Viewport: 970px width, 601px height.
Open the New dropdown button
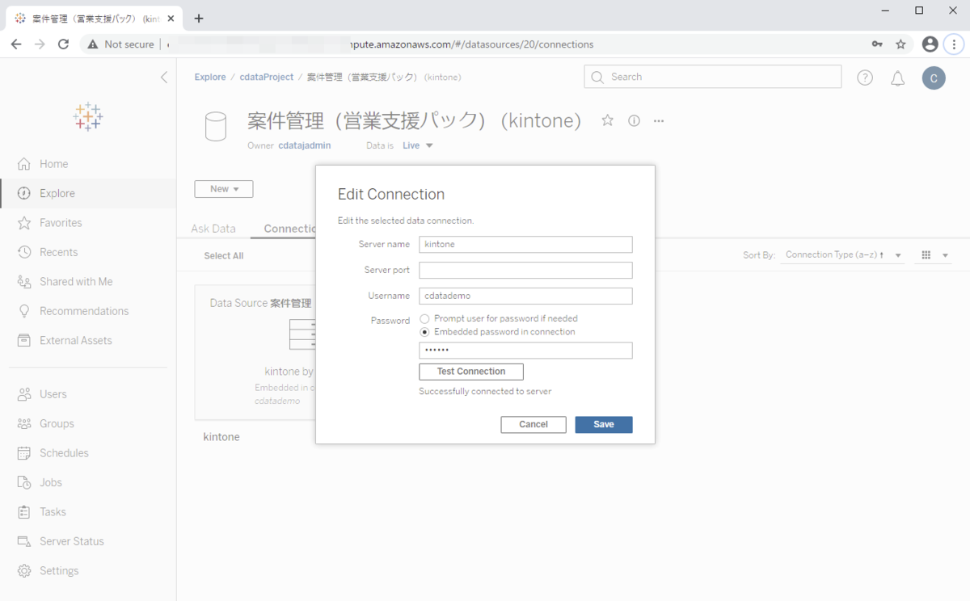tap(224, 189)
